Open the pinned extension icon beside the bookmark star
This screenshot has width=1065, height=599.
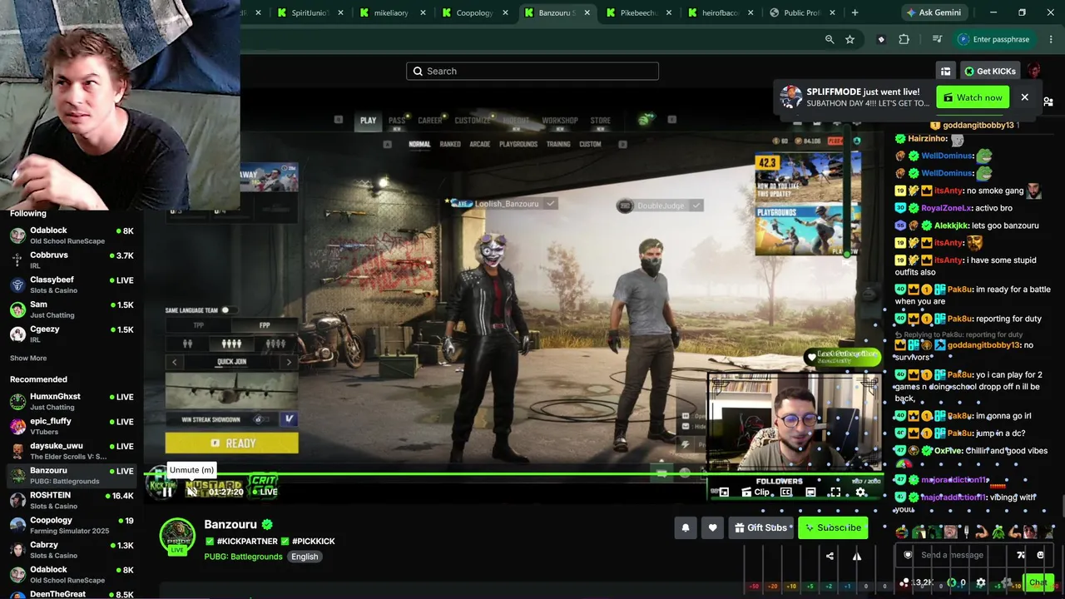(x=881, y=39)
